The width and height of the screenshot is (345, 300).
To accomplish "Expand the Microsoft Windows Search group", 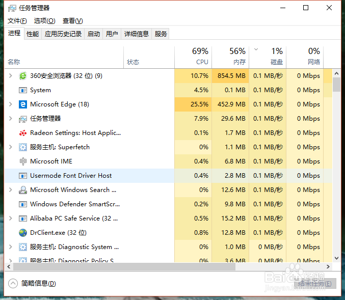I will point(10,190).
